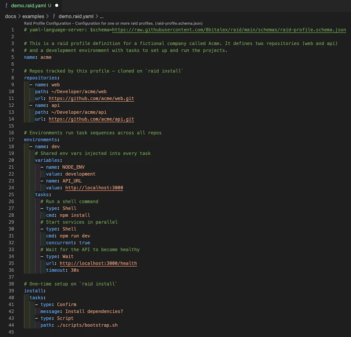
Task: Click the 'timeout: 30s' line
Action: 62,270
